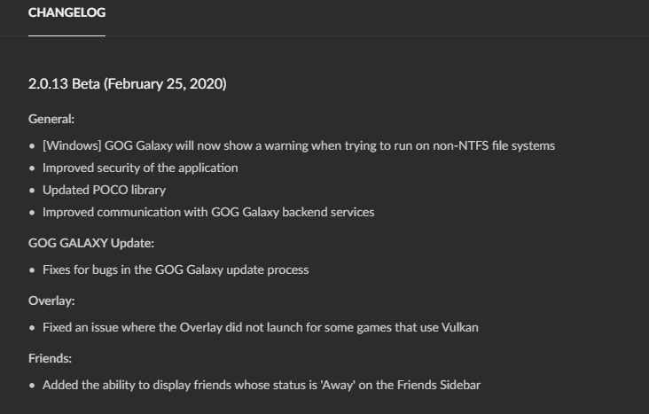Image resolution: width=649 pixels, height=414 pixels.
Task: Select the 'Away' friends status entry
Action: (x=261, y=385)
